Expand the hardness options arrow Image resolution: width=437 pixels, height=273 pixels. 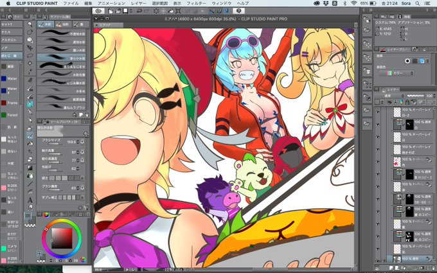pyautogui.click(x=82, y=178)
